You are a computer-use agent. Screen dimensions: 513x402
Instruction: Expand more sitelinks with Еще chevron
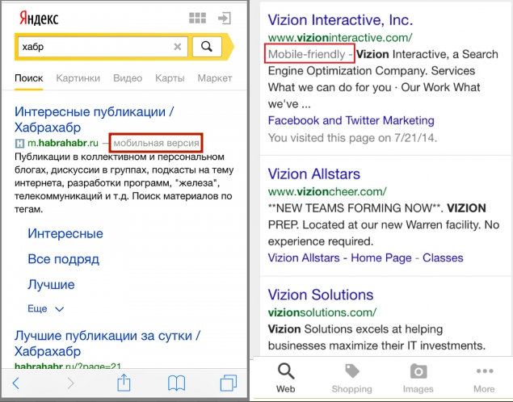coord(45,308)
